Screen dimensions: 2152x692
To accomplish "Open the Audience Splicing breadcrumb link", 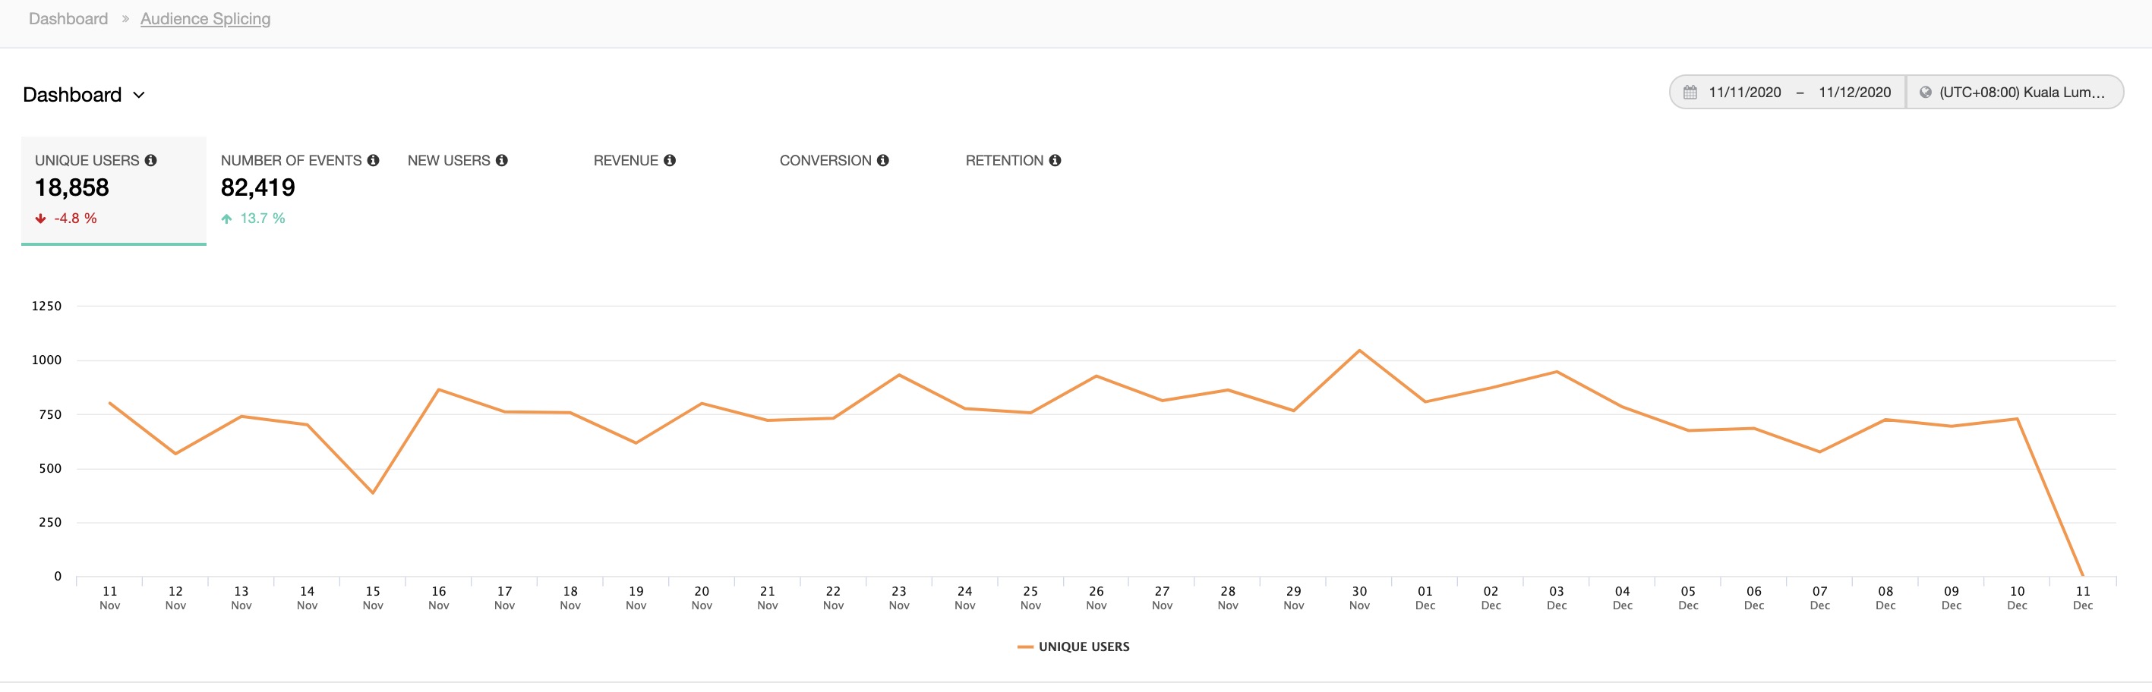I will click(205, 19).
